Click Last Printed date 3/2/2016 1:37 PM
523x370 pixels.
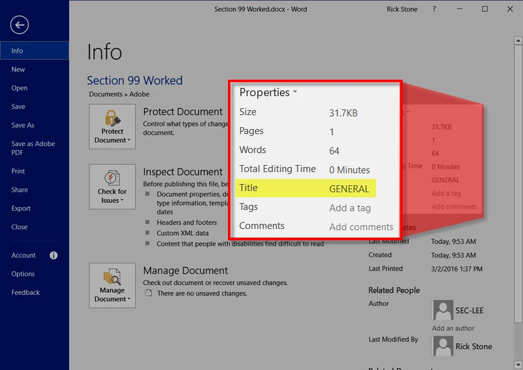coord(457,269)
